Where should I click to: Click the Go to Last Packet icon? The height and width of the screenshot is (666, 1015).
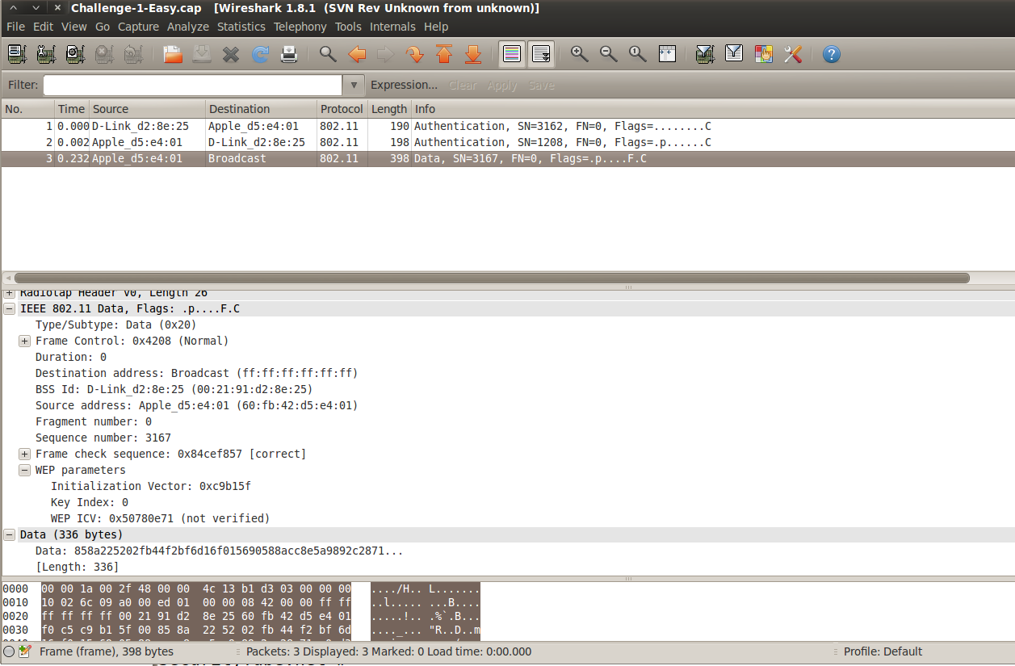click(473, 54)
